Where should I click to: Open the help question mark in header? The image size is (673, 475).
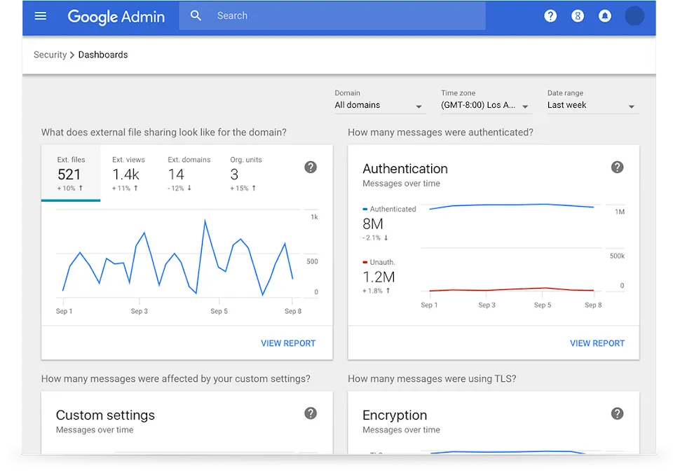550,16
